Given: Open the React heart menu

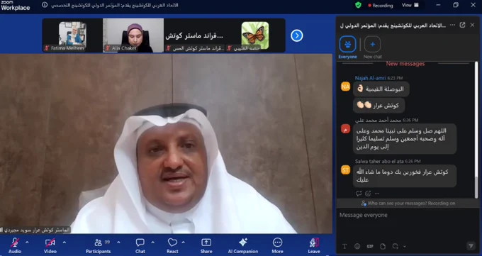Looking at the screenshot, I should 172,245.
